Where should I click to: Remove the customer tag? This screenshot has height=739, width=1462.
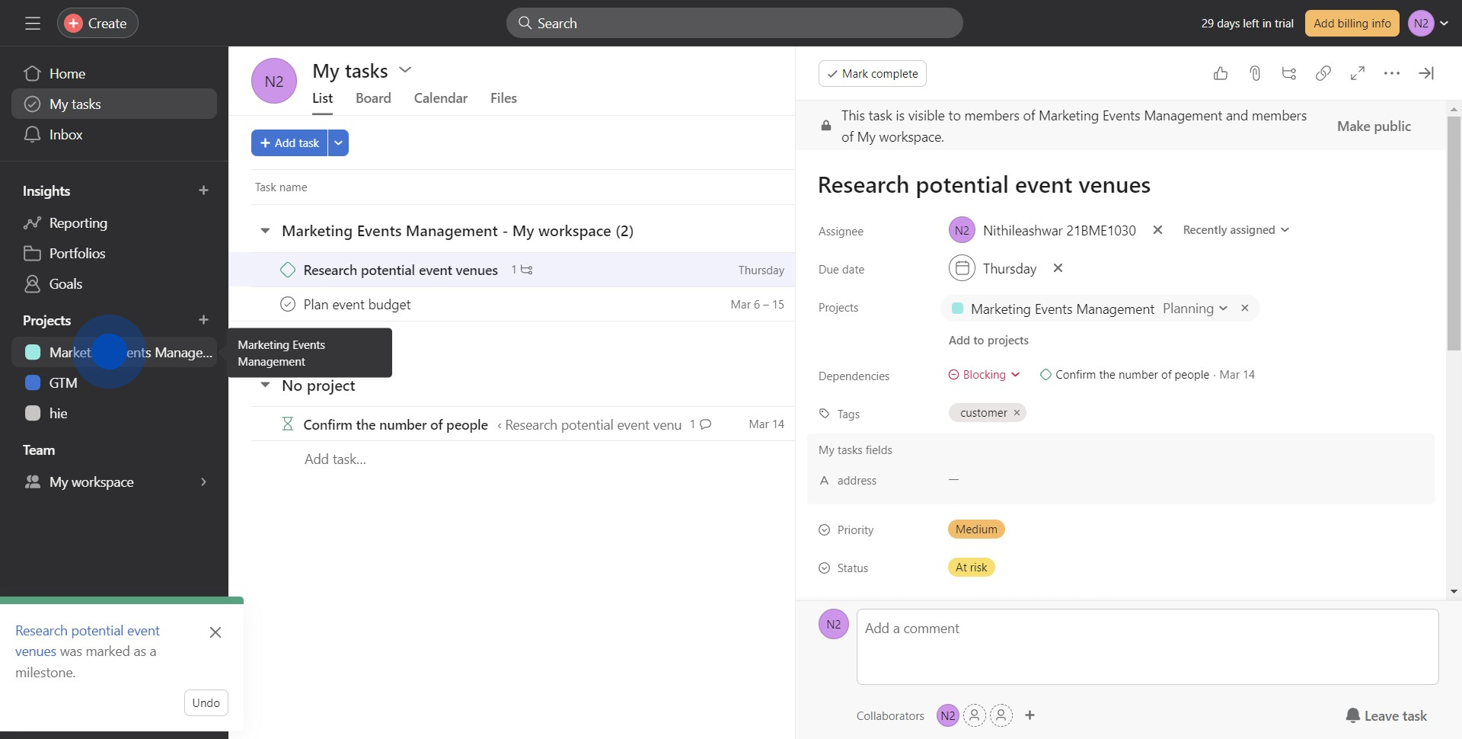[x=1016, y=412]
